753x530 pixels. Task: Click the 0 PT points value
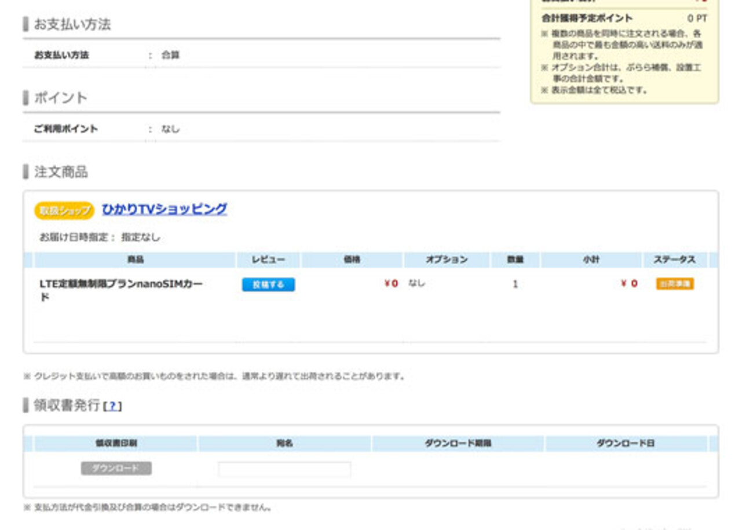[x=697, y=19]
